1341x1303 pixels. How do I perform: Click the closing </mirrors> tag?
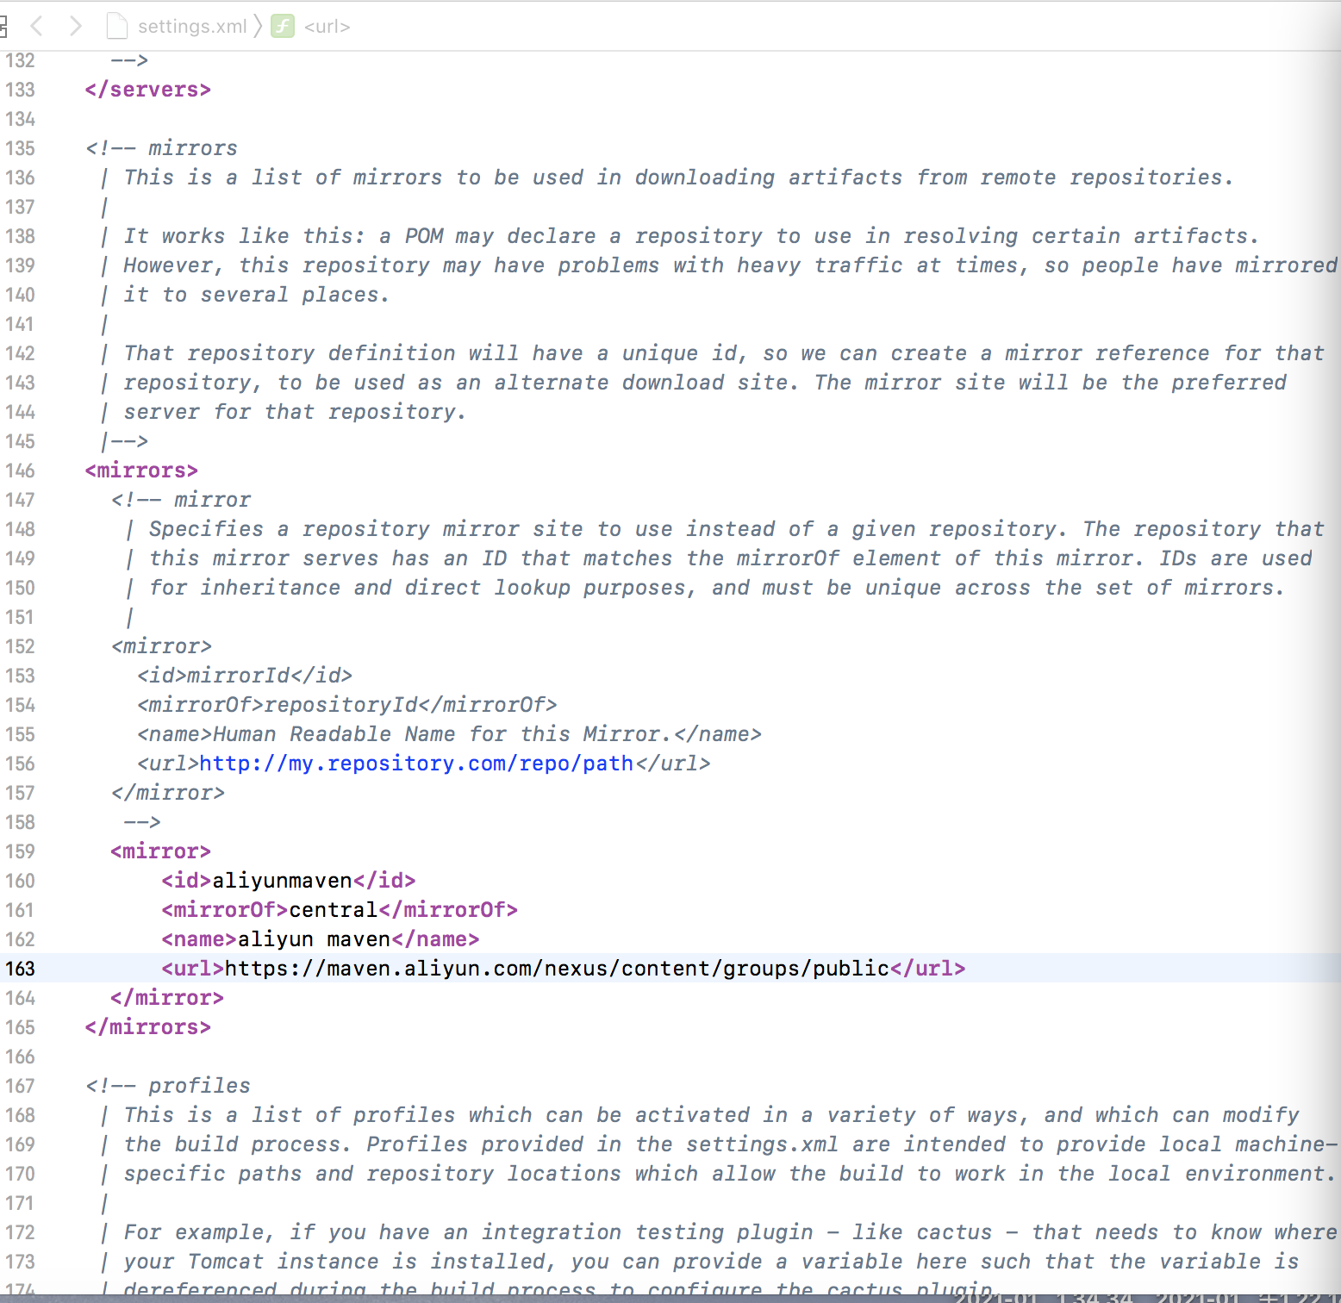(148, 1027)
